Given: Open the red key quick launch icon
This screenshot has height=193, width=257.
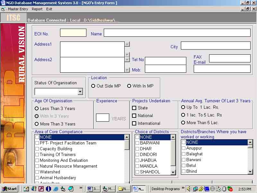Looking at the screenshot, I should (41, 189).
